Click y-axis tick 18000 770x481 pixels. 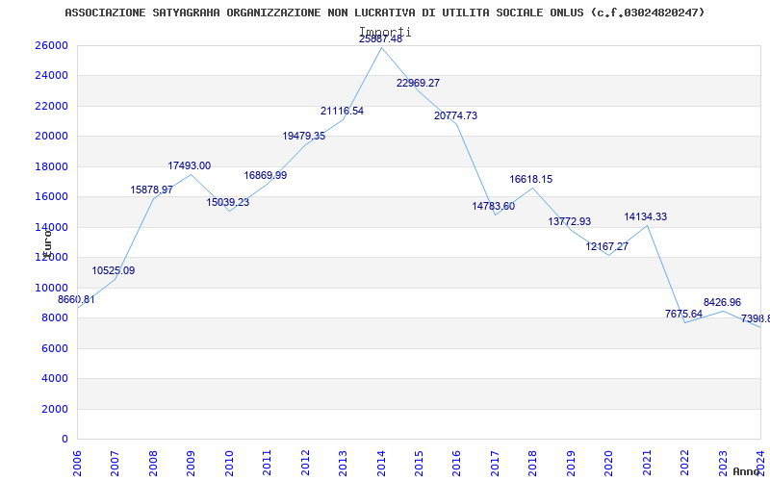point(51,166)
